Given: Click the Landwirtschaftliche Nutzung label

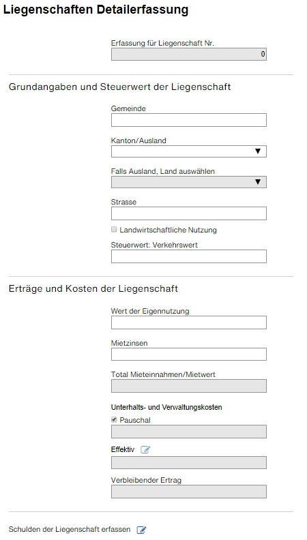Looking at the screenshot, I should (x=168, y=230).
